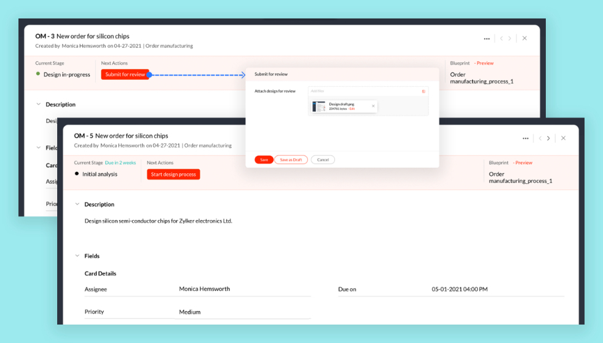Close the OM-3 card window

point(524,38)
